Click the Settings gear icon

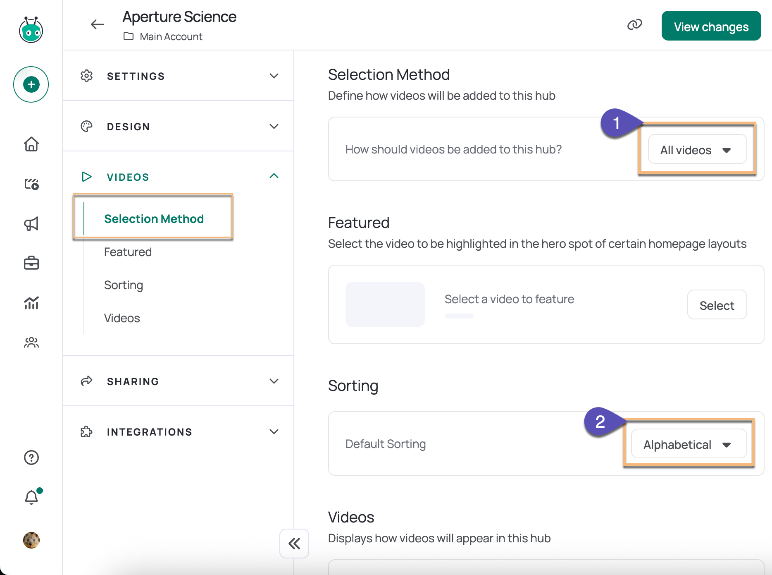click(x=86, y=76)
